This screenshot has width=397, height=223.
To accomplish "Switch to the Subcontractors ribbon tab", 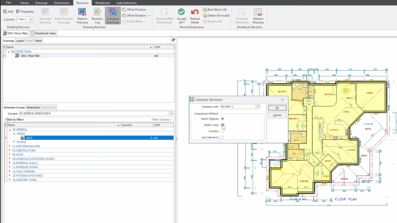I will [x=127, y=3].
